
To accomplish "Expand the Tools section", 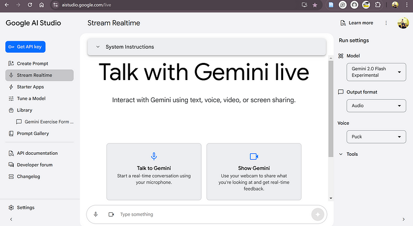I will click(348, 154).
